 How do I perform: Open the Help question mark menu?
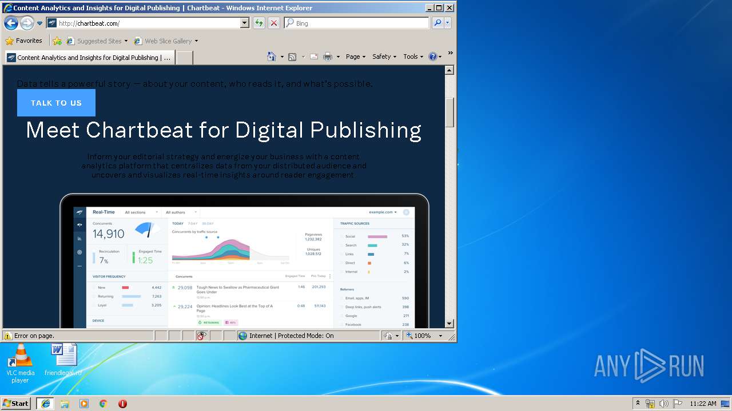(x=435, y=57)
